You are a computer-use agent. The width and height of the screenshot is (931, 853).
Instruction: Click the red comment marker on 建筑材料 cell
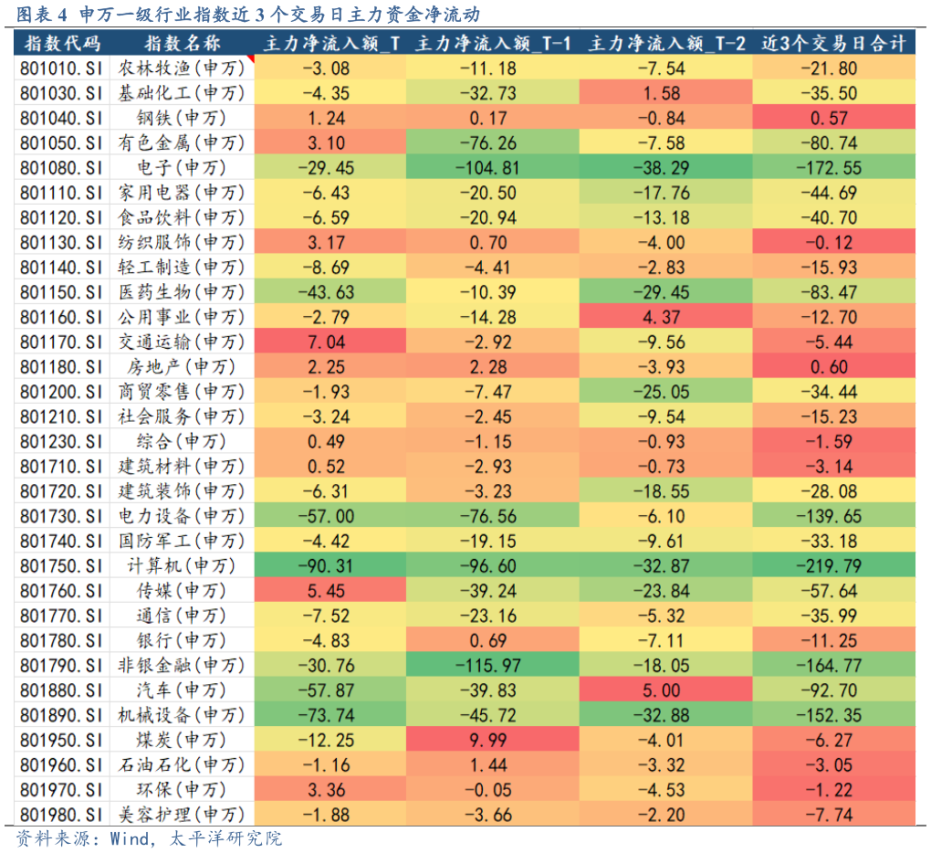tap(250, 458)
